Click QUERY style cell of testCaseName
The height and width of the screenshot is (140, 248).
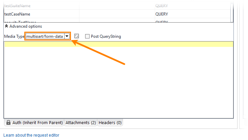click(x=193, y=14)
